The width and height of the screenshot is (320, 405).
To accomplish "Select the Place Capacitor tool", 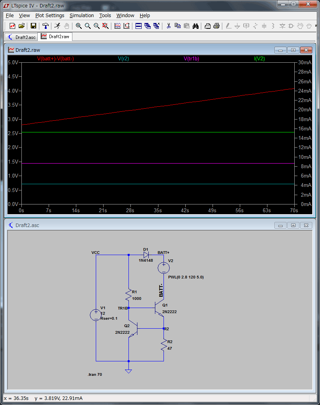I will [264, 26].
